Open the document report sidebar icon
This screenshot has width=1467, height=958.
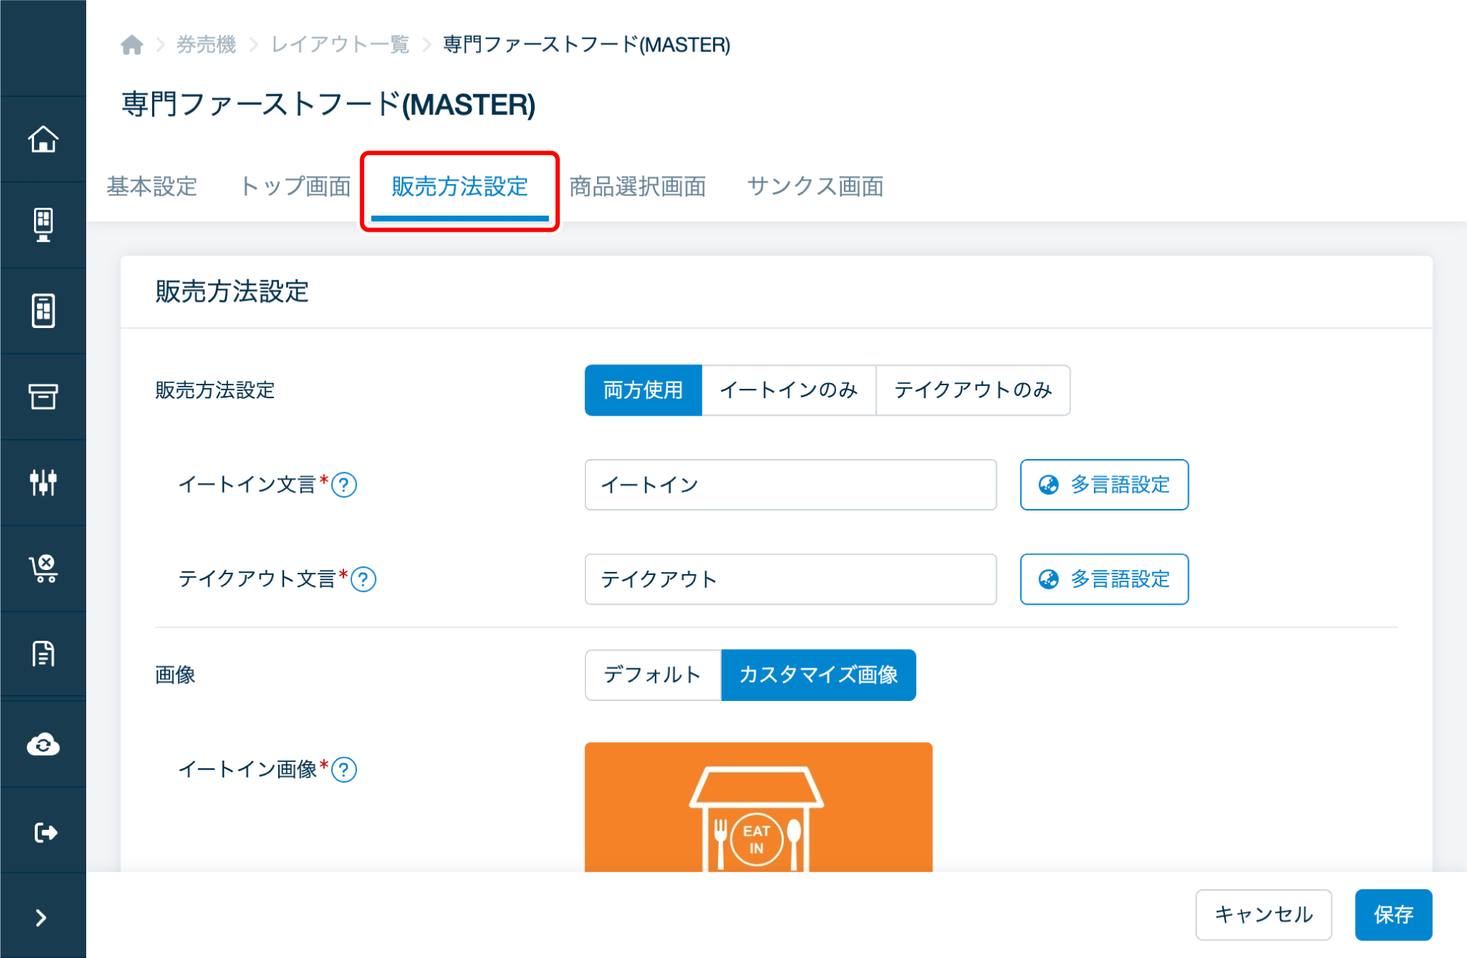[43, 654]
